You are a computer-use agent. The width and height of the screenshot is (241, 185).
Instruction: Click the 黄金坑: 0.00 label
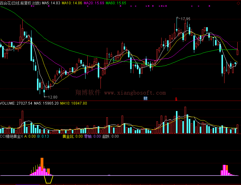point(73,136)
